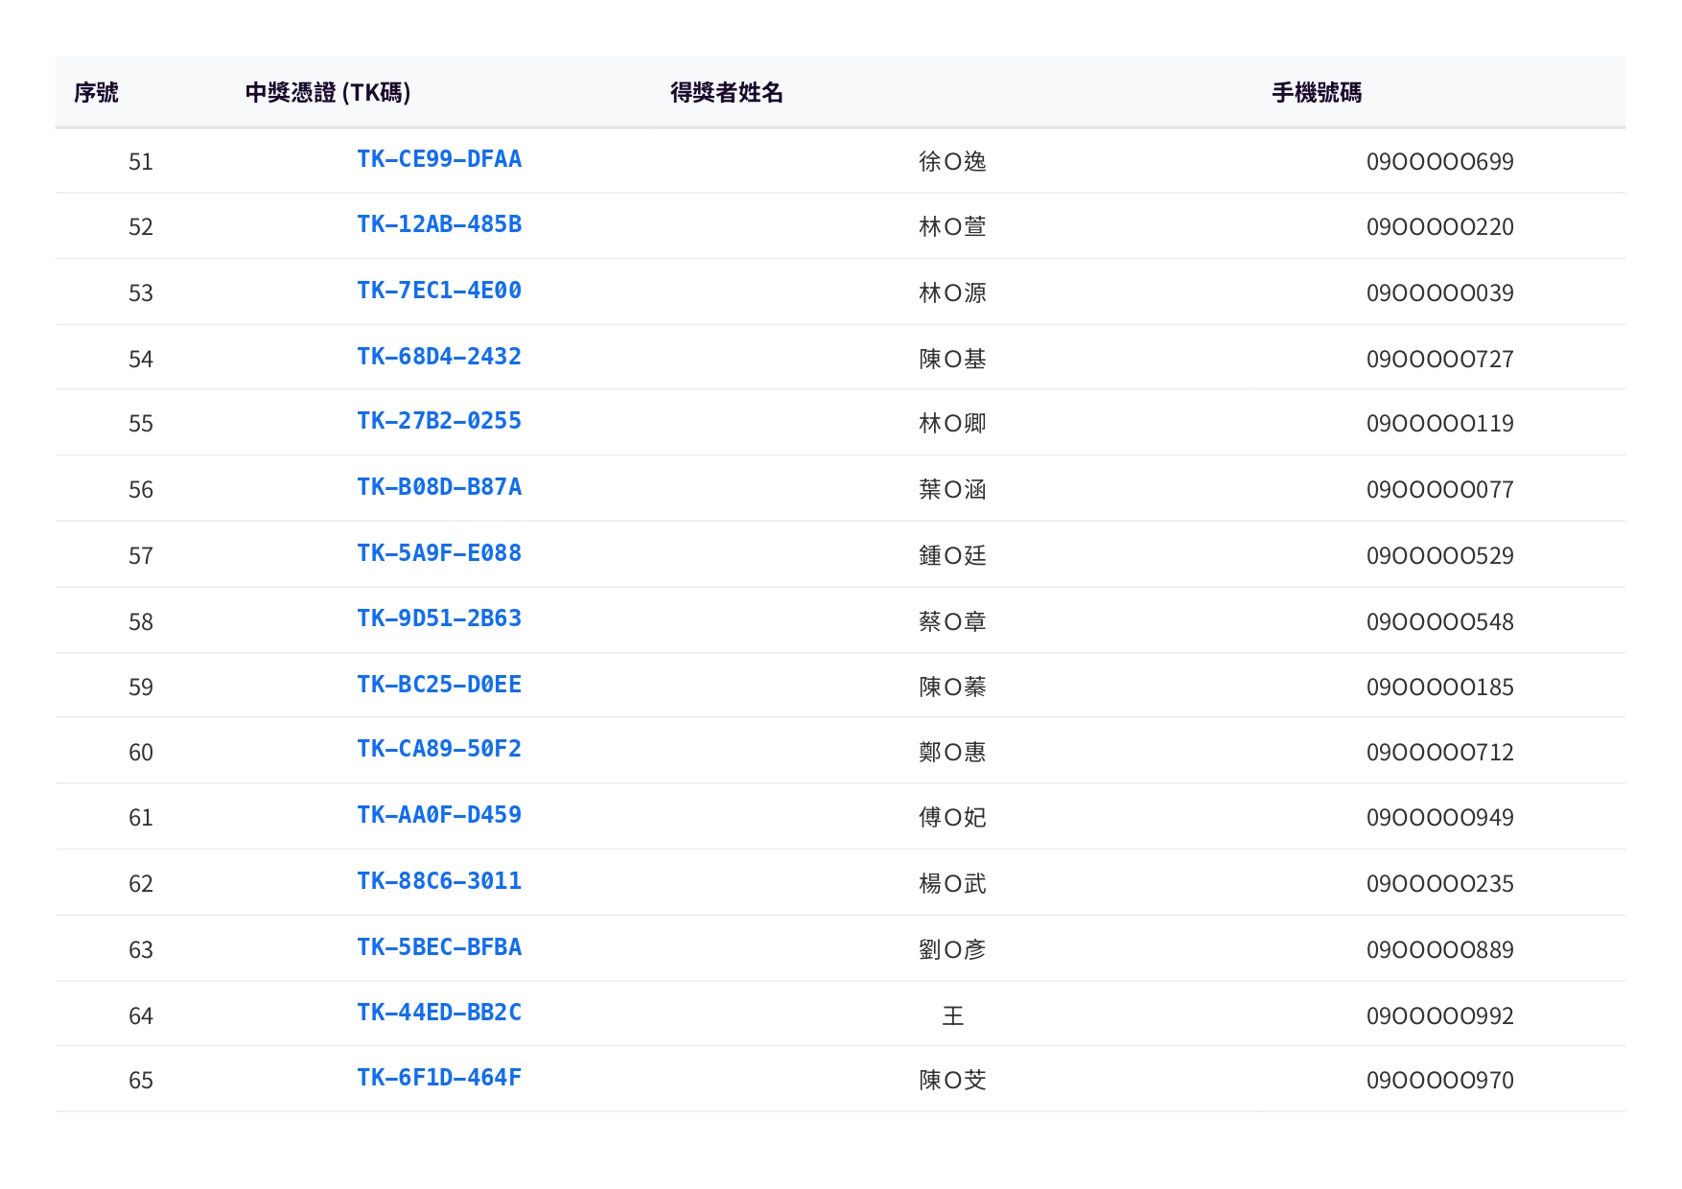
Task: Click the TK-CA89-50F2 code
Action: point(439,749)
